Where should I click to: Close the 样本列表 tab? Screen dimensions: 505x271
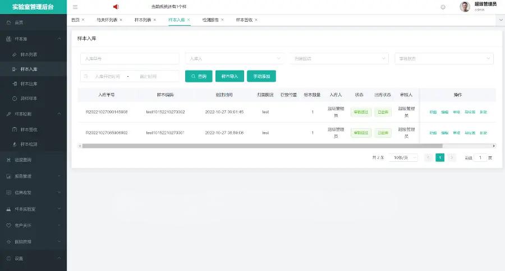pyautogui.click(x=155, y=20)
